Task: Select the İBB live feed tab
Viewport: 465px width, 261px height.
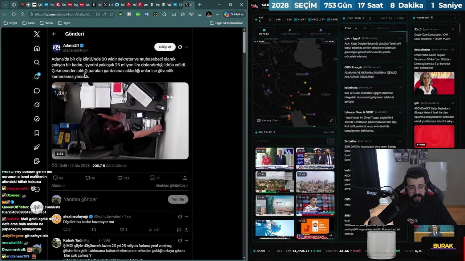Action: click(x=364, y=28)
